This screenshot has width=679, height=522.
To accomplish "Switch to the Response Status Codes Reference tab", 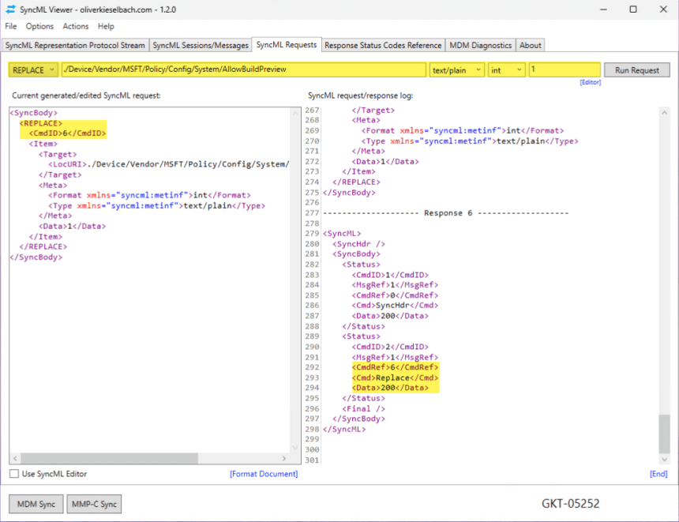I will (x=382, y=45).
